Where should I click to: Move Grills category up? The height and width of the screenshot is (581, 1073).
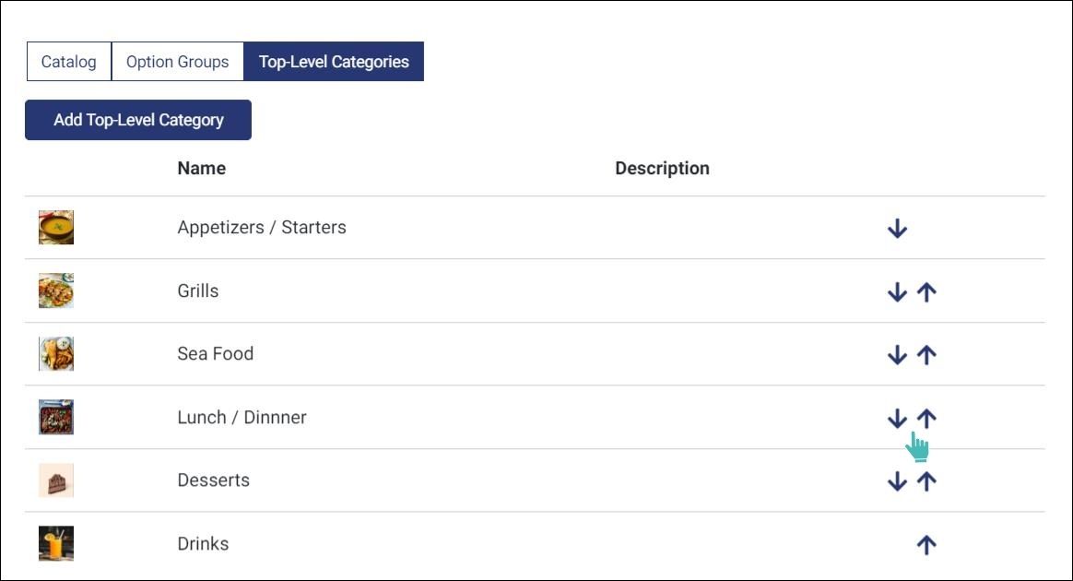tap(926, 292)
